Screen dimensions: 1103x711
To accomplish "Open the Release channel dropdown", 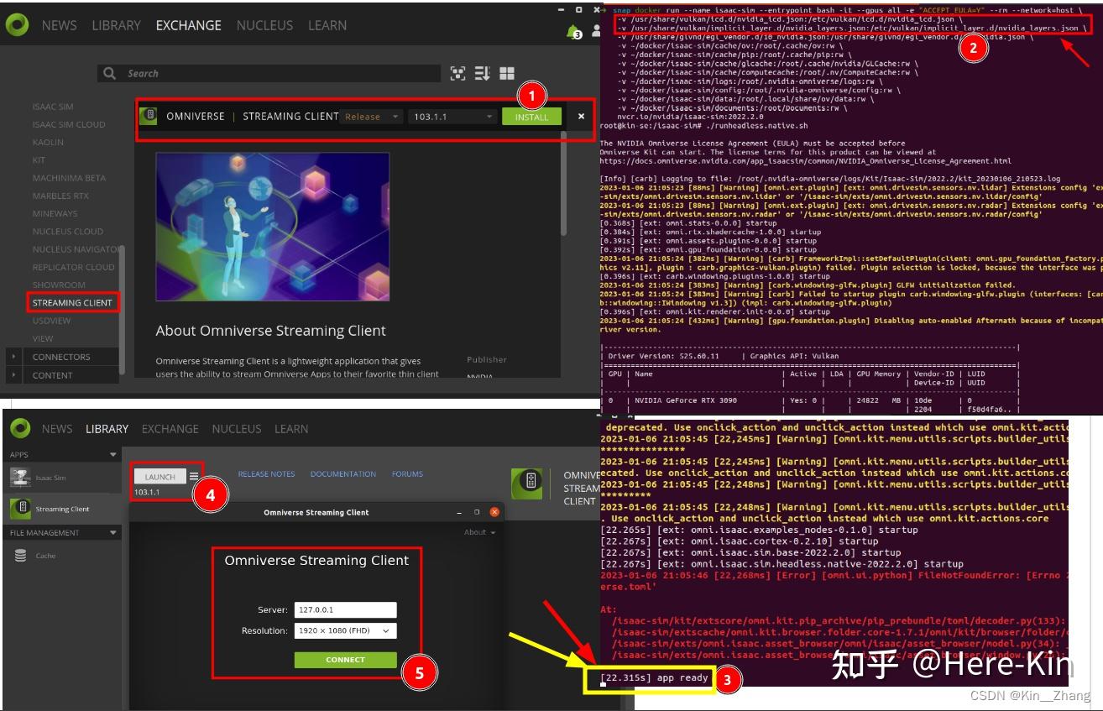I will click(372, 117).
